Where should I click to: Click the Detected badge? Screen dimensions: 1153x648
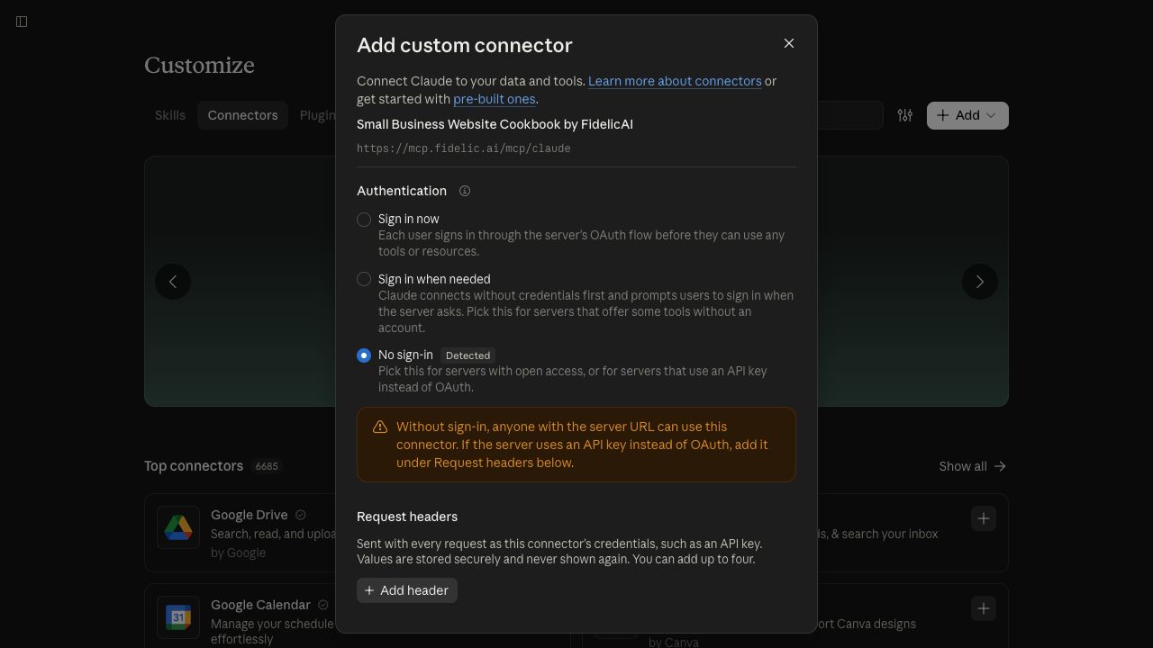pyautogui.click(x=468, y=355)
